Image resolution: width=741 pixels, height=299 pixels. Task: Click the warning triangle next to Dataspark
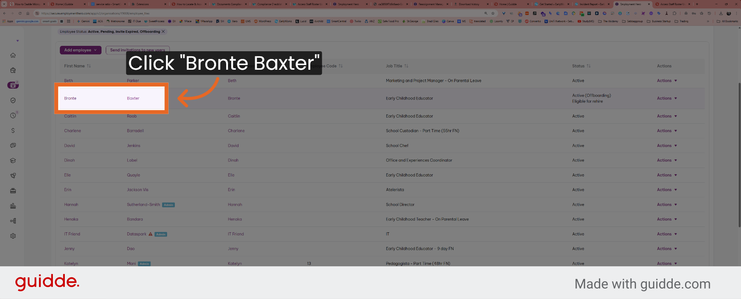(151, 234)
